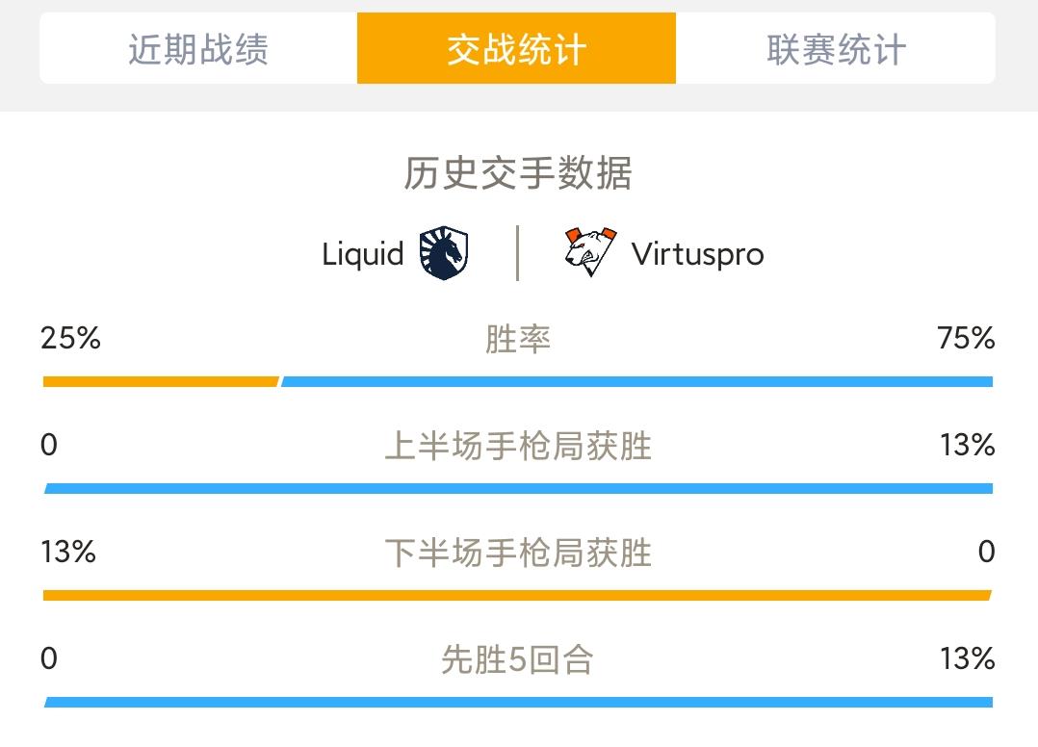This screenshot has width=1038, height=747.
Task: Click the 先胜5回合 label
Action: click(518, 659)
